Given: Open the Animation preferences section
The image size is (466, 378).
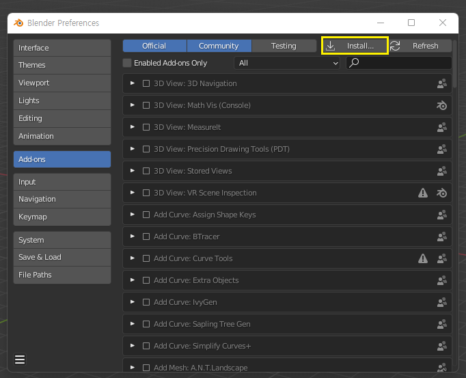Looking at the screenshot, I should [x=62, y=136].
